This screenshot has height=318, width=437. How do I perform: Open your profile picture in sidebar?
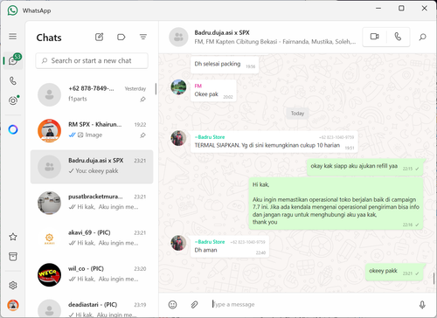tap(13, 305)
